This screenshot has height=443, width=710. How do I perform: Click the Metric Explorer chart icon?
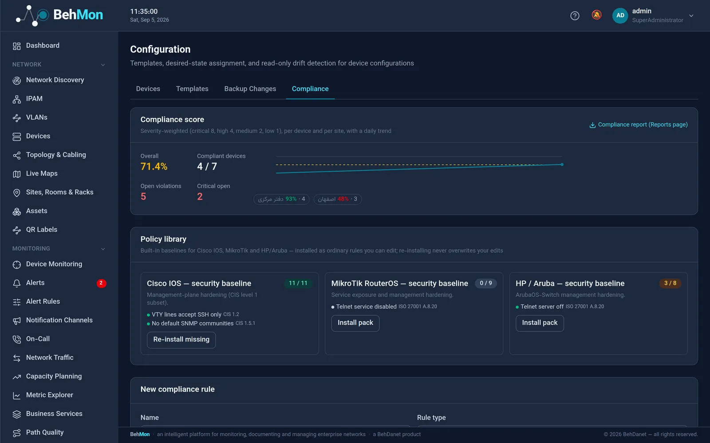tap(17, 396)
